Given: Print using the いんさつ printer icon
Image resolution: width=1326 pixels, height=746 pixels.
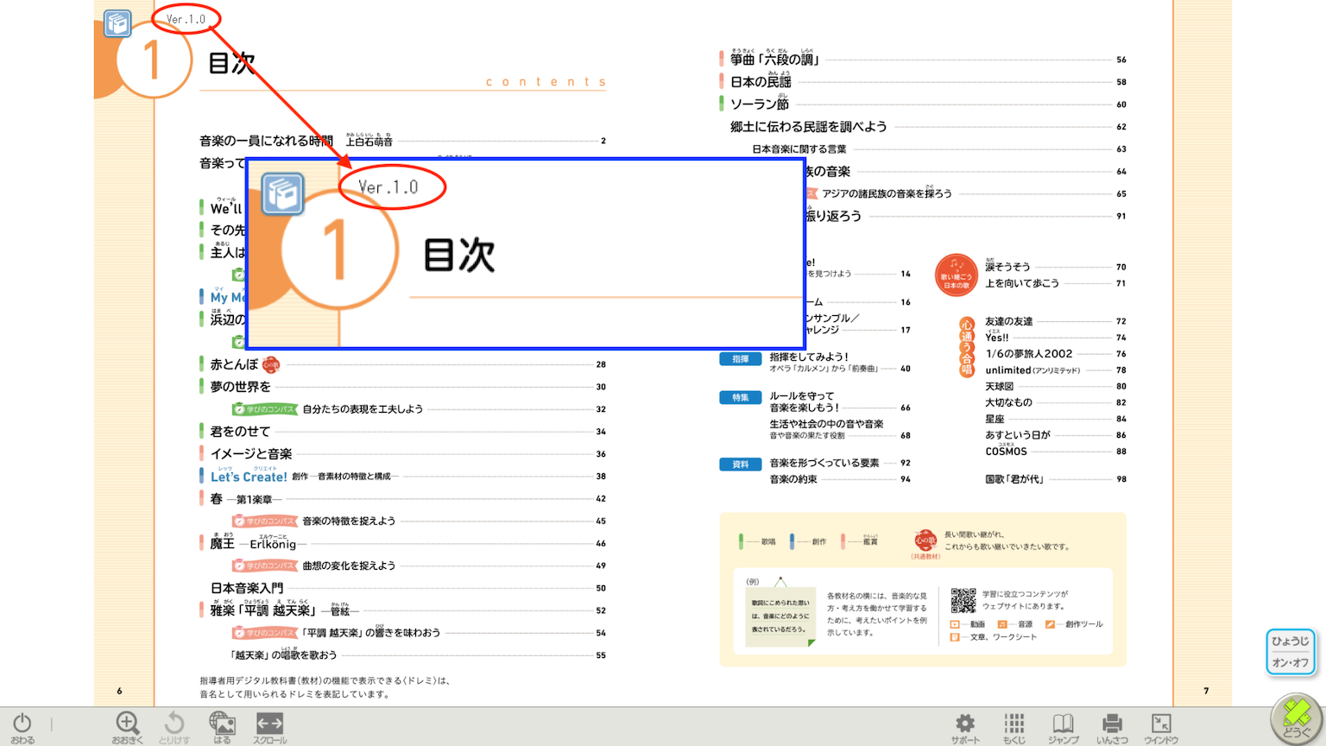Looking at the screenshot, I should [x=1112, y=726].
